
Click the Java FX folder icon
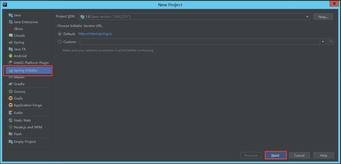point(11,49)
